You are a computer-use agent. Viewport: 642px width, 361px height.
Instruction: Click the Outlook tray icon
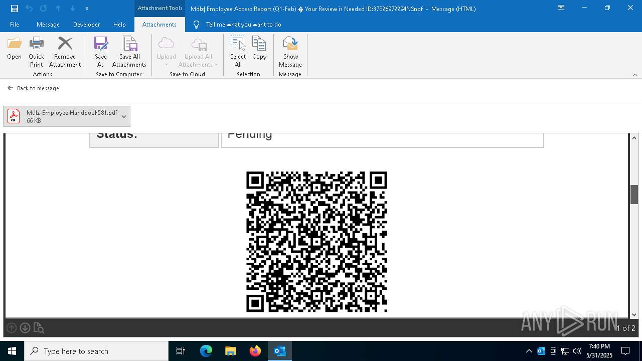click(541, 351)
